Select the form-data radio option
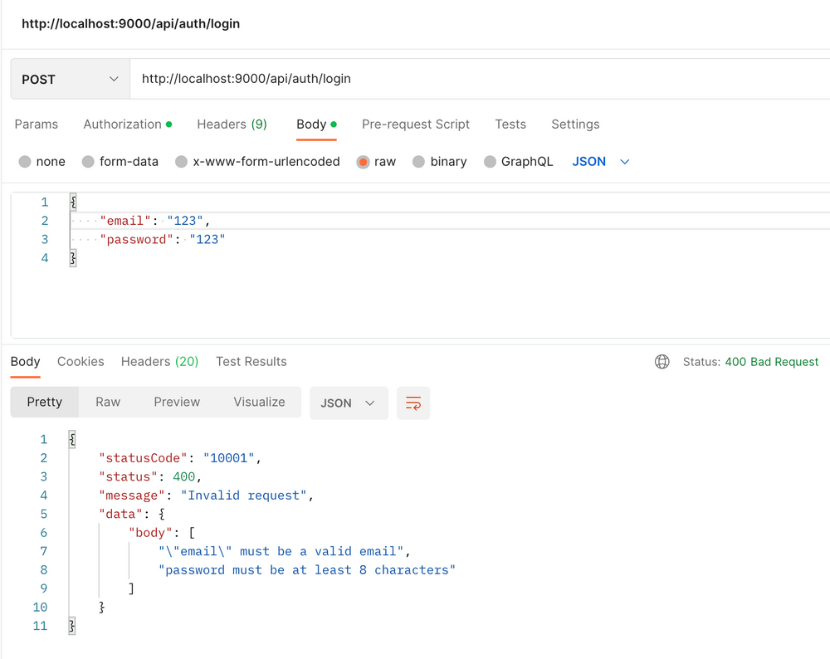The image size is (830, 659). [88, 162]
